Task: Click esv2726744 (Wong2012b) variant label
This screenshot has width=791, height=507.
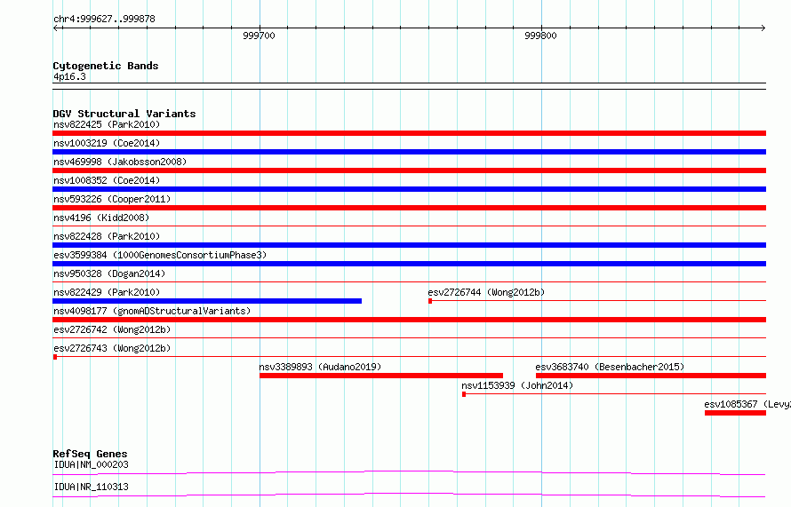Action: [486, 292]
